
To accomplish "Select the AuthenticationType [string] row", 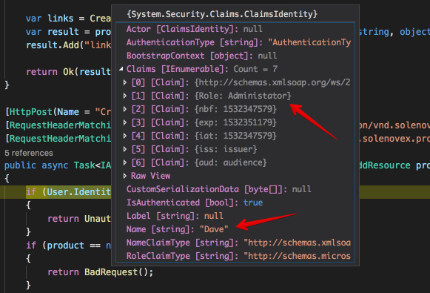I will click(x=235, y=42).
